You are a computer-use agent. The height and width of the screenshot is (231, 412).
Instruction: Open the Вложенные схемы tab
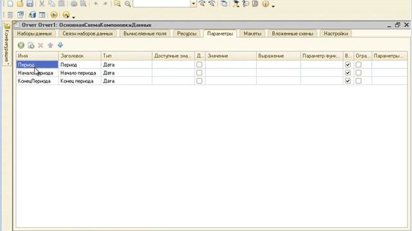tap(292, 33)
